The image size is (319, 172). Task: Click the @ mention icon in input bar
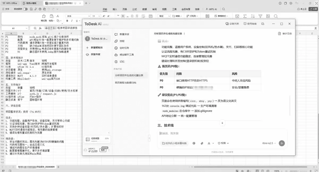point(194,143)
